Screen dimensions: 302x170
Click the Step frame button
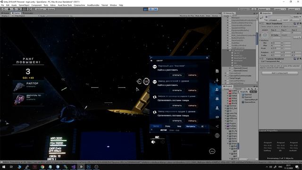coord(156,9)
